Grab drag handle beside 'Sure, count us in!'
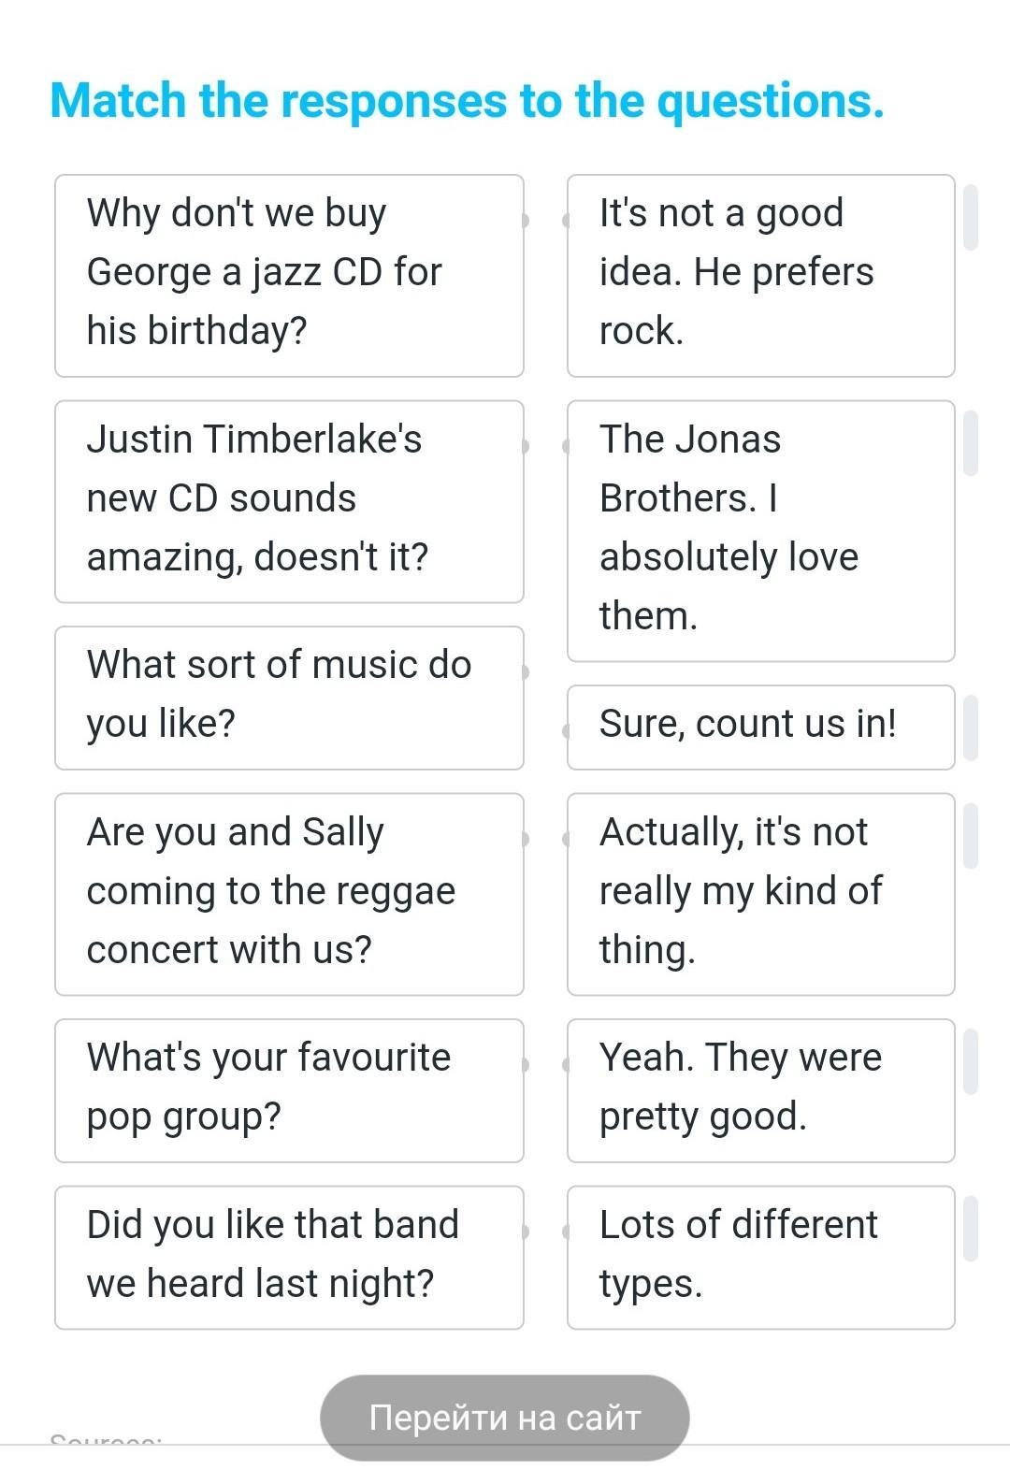1010x1484 pixels. [x=971, y=727]
